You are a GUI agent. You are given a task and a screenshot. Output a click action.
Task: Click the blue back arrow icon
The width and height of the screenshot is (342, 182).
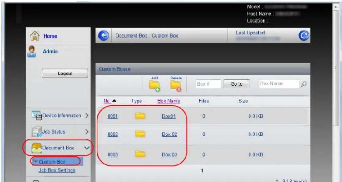tap(103, 36)
